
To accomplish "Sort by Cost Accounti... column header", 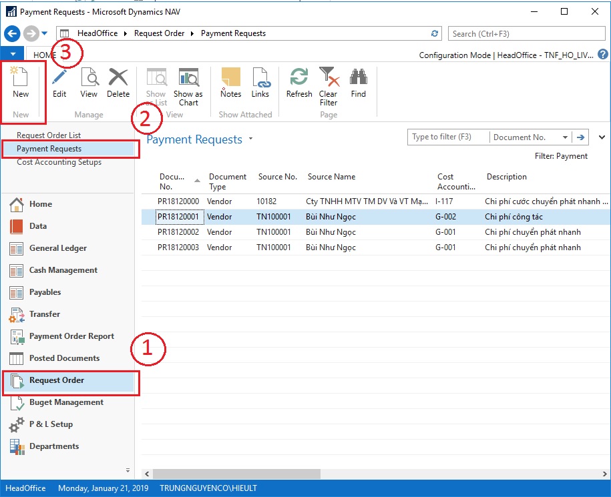I will 457,181.
